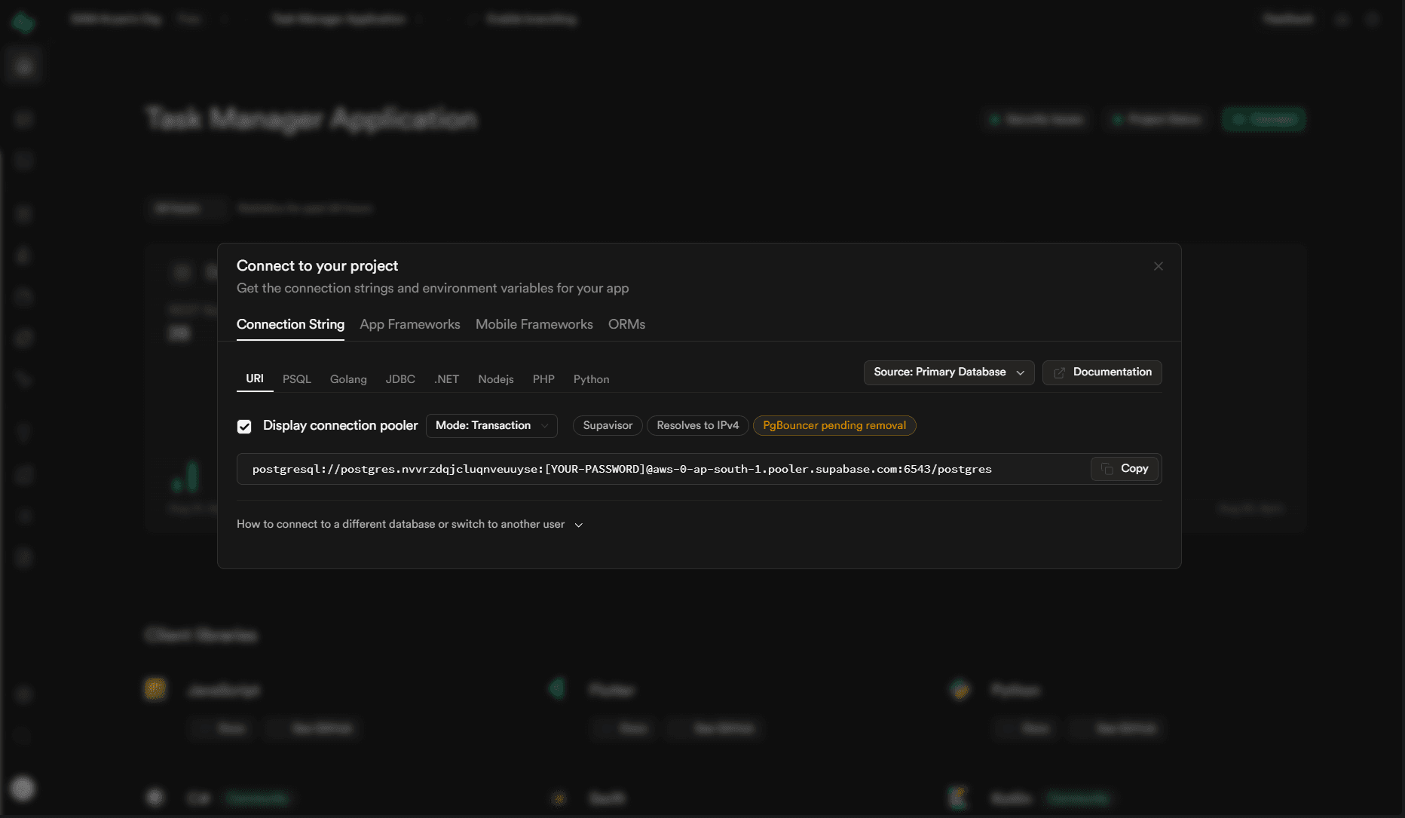
Task: Switch to the Connection String tab
Action: click(x=290, y=324)
